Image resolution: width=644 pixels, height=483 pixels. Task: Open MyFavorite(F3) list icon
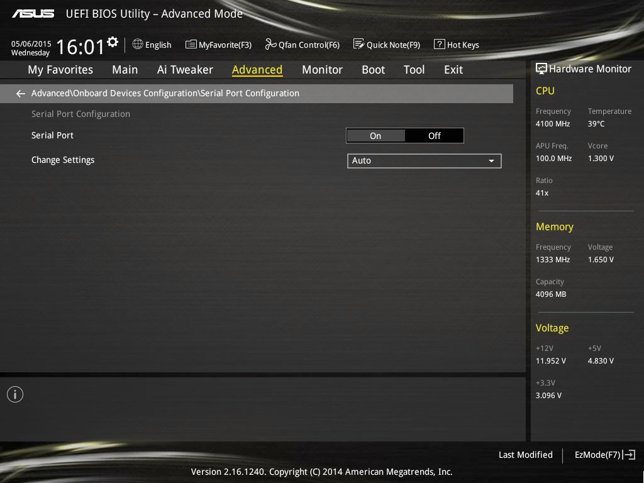(191, 45)
